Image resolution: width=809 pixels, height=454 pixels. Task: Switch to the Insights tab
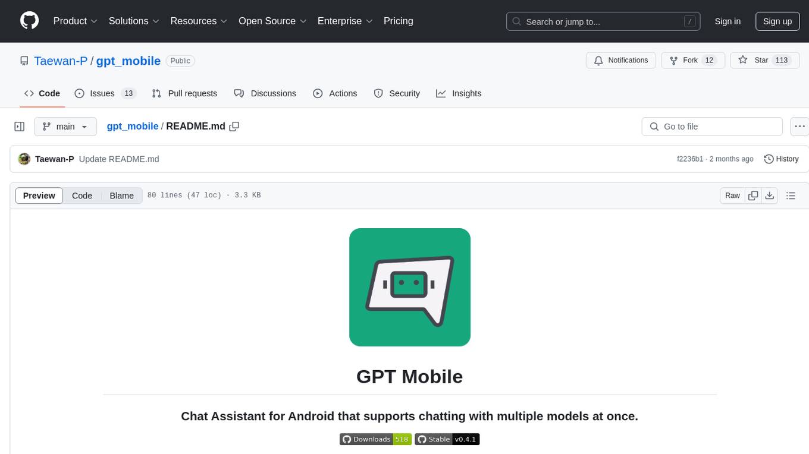[459, 93]
